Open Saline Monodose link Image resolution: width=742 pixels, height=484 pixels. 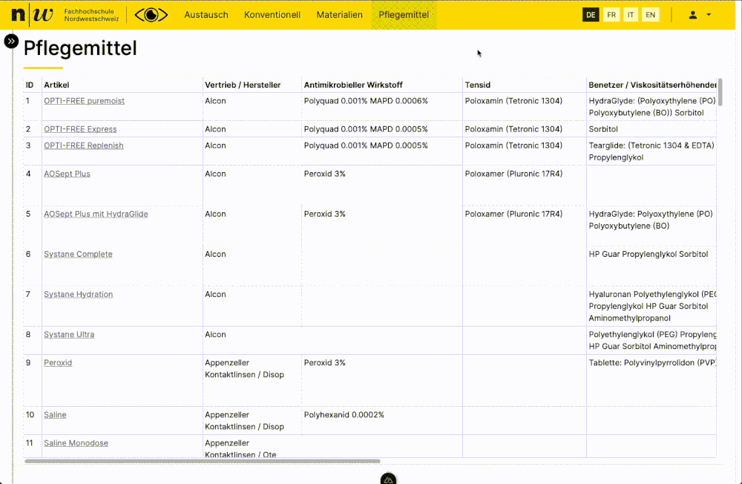[x=76, y=443]
